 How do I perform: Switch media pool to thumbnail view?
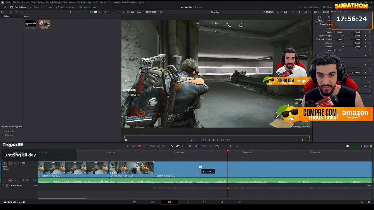click(x=96, y=12)
